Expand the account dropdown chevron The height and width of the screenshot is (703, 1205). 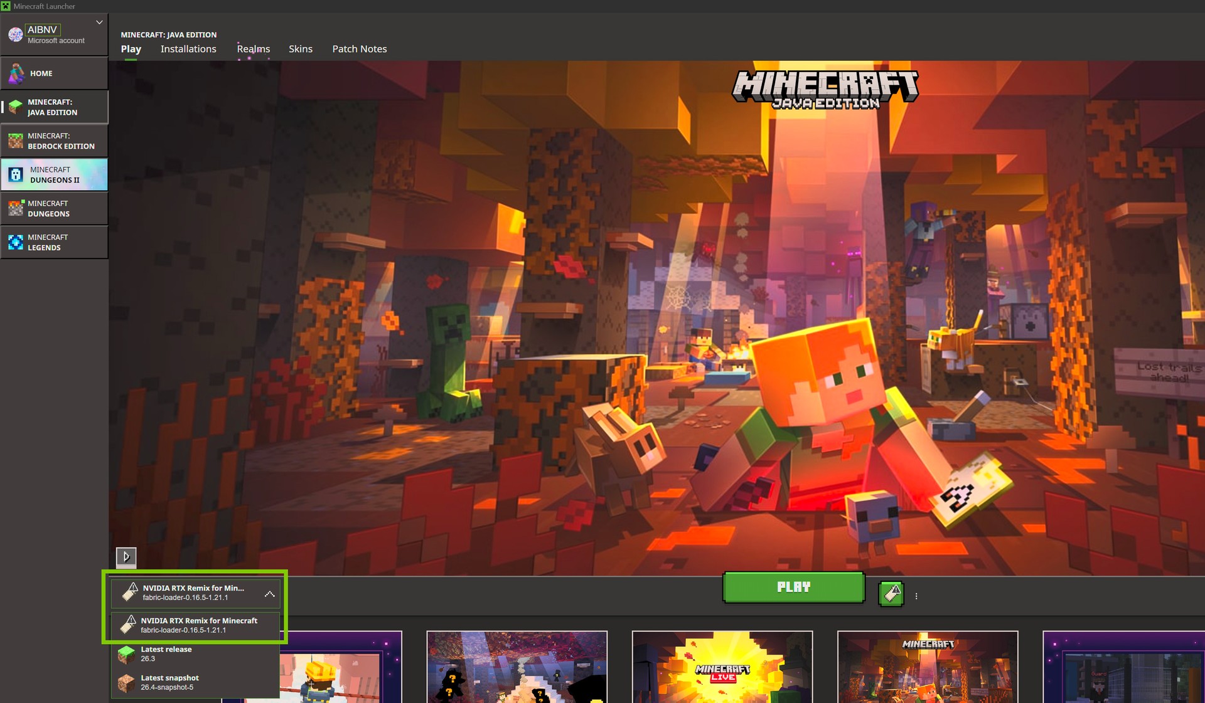click(x=99, y=23)
